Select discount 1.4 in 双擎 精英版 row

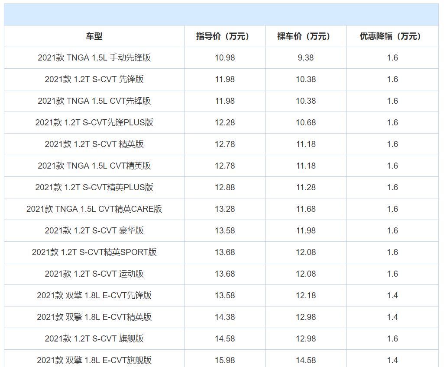[x=392, y=317]
